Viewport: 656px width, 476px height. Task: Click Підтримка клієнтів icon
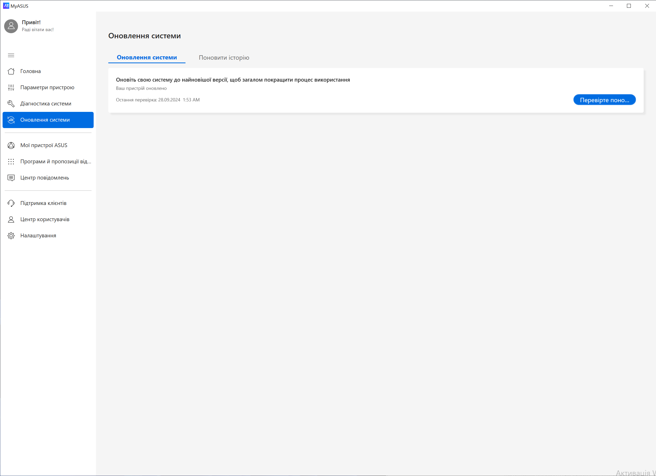click(11, 203)
